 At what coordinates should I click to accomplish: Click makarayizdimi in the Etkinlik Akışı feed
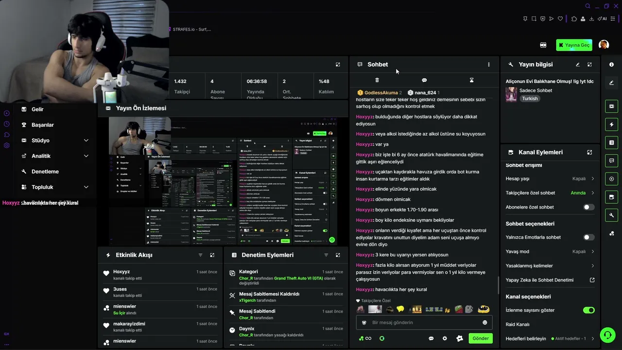click(129, 324)
